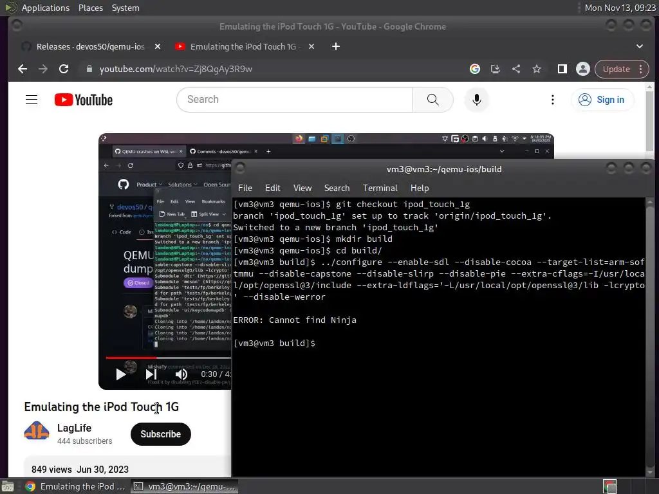
Task: Open terminal Edit menu
Action: (272, 188)
